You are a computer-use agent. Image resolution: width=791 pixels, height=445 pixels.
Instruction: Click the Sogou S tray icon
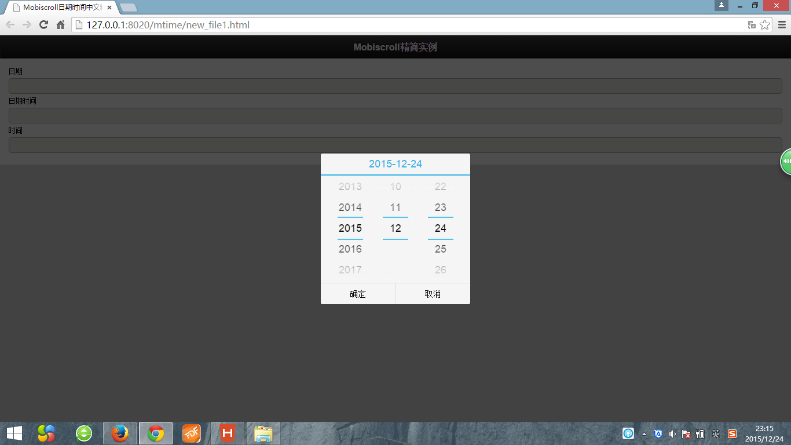tap(733, 433)
